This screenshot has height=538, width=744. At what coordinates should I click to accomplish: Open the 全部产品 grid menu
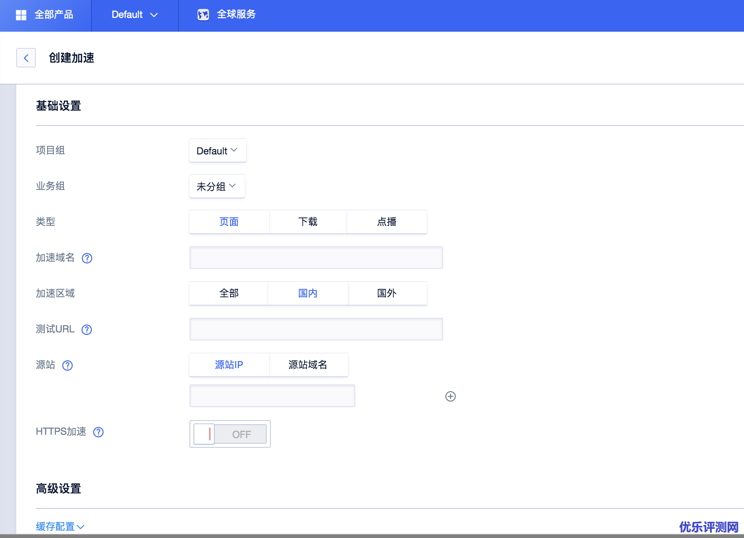click(x=45, y=15)
